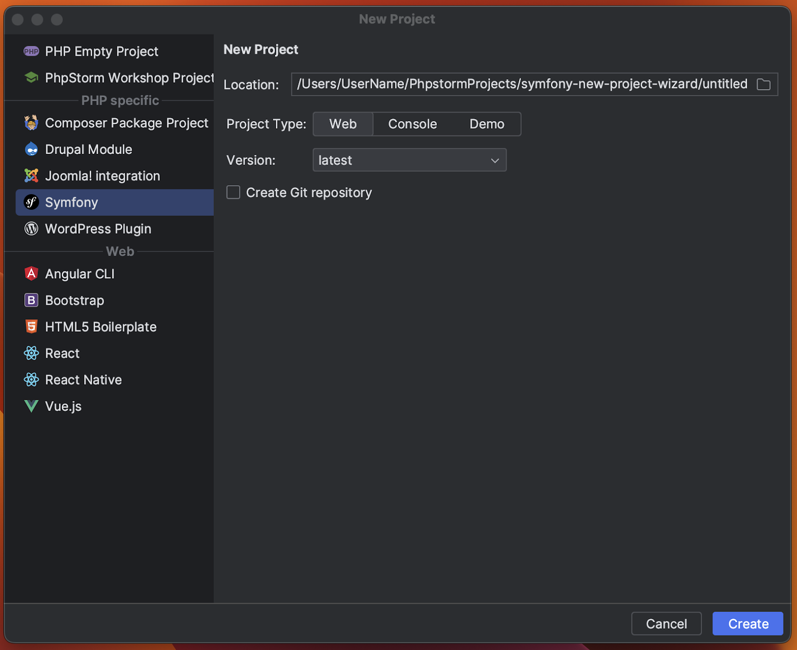Click the Joomla! integration icon
The image size is (797, 650).
[31, 176]
